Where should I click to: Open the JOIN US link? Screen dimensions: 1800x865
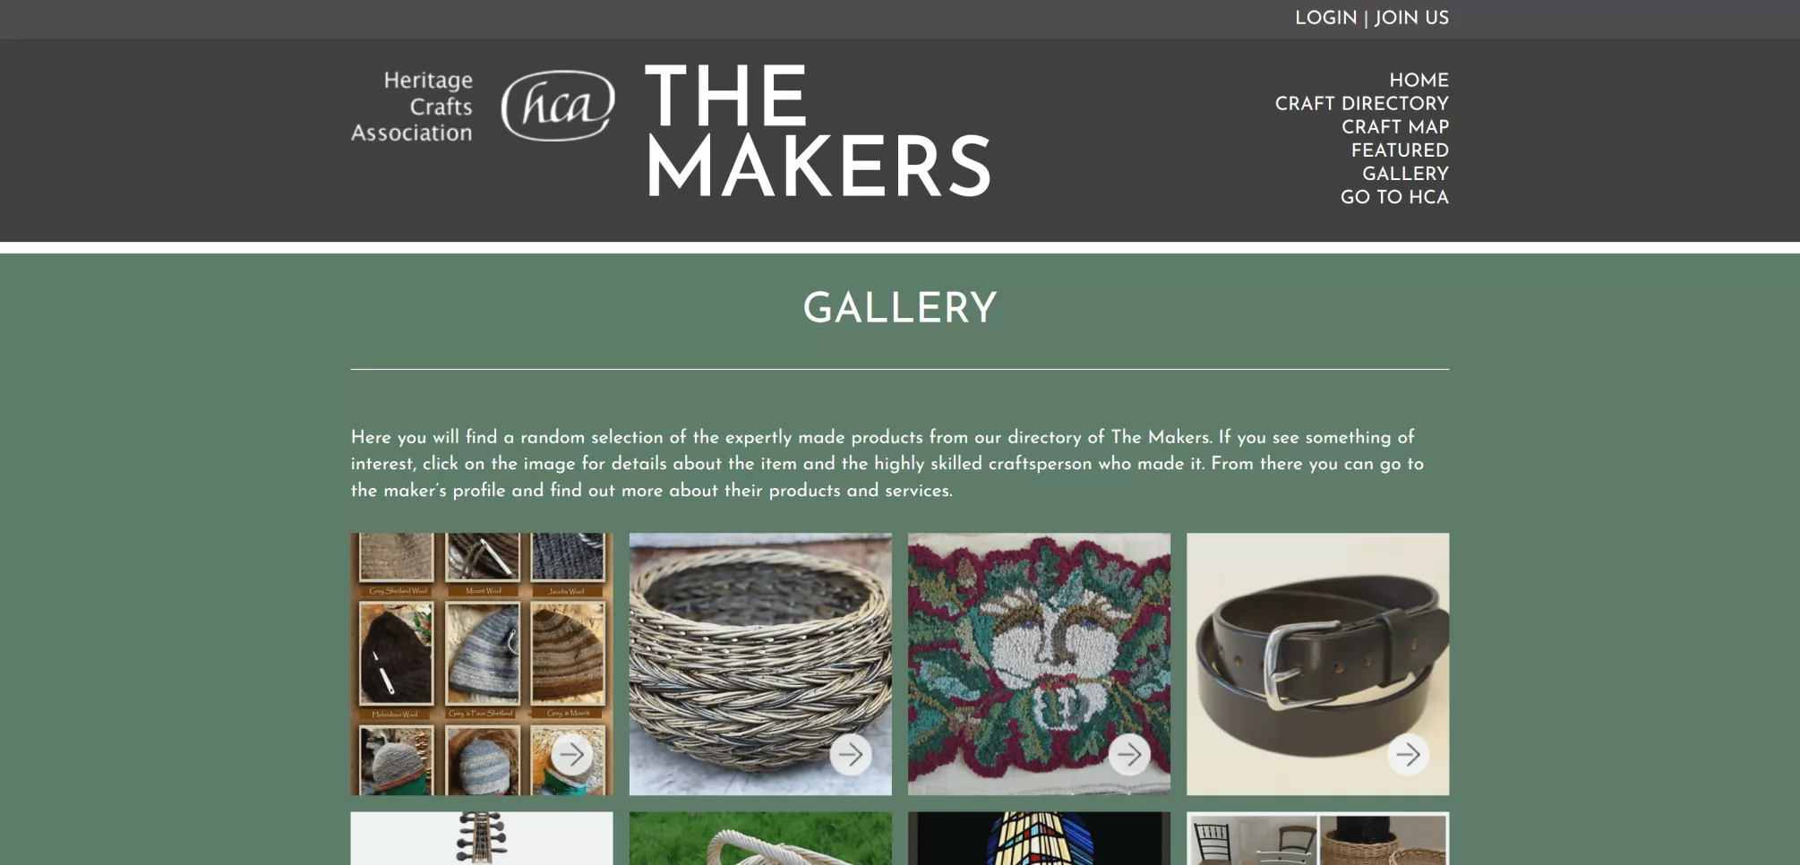1411,18
